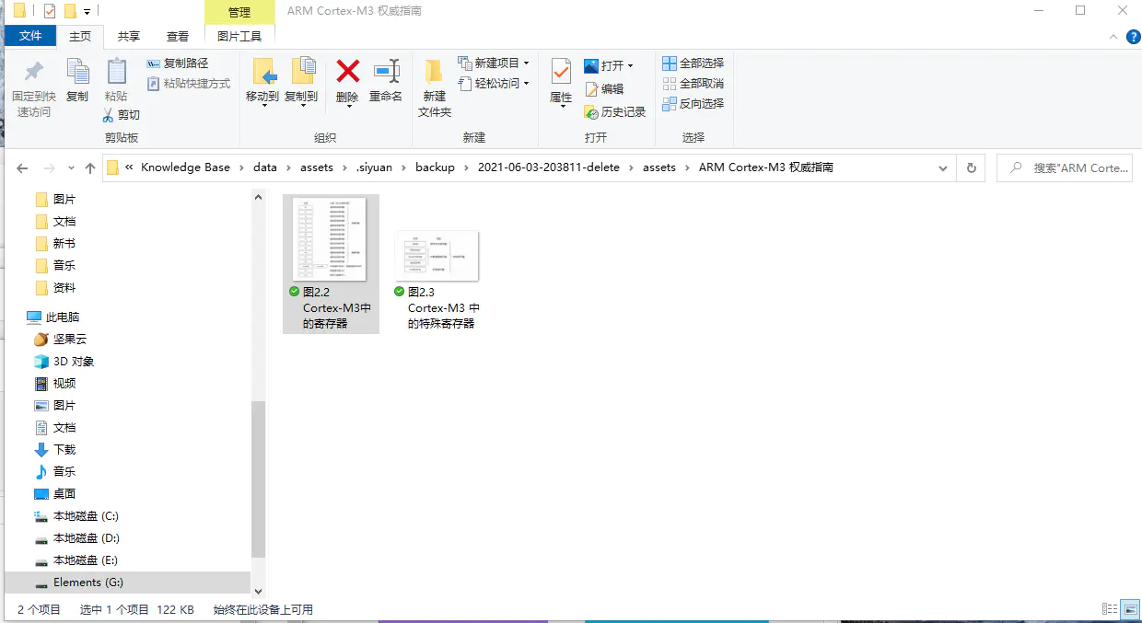Image resolution: width=1142 pixels, height=623 pixels.
Task: Click the Help question mark icon
Action: [1134, 36]
